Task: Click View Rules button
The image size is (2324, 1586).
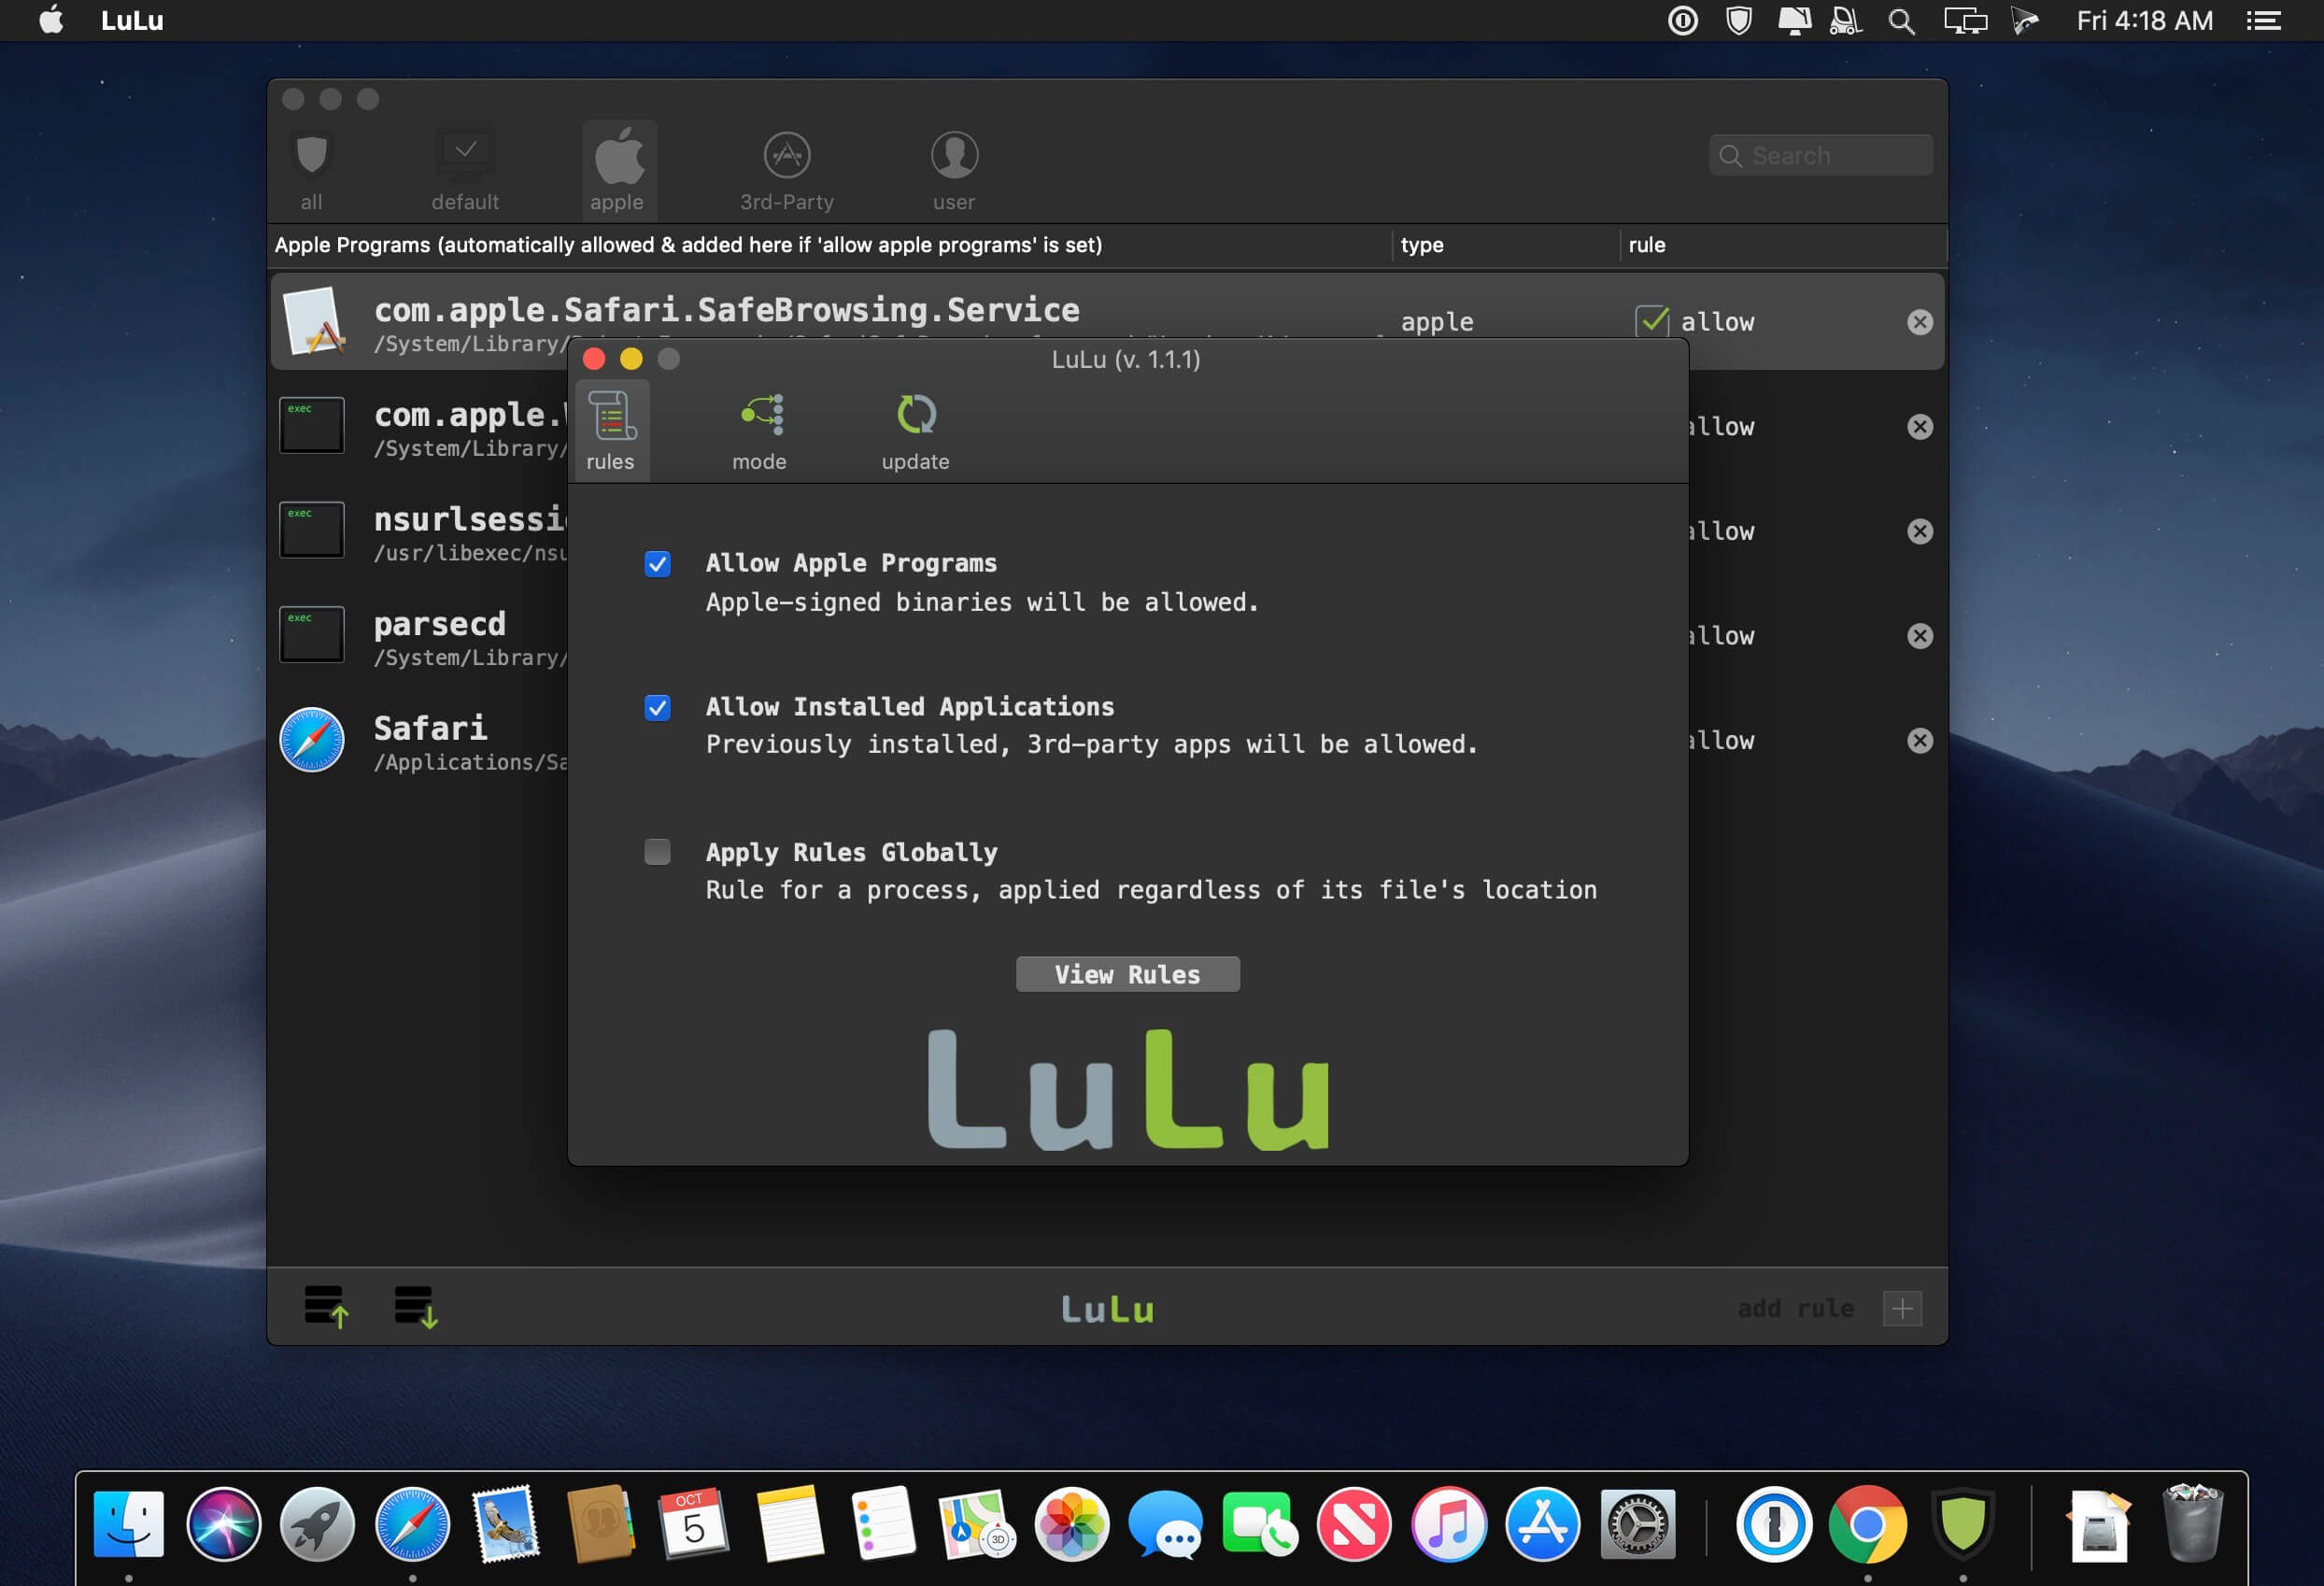Action: tap(1127, 973)
